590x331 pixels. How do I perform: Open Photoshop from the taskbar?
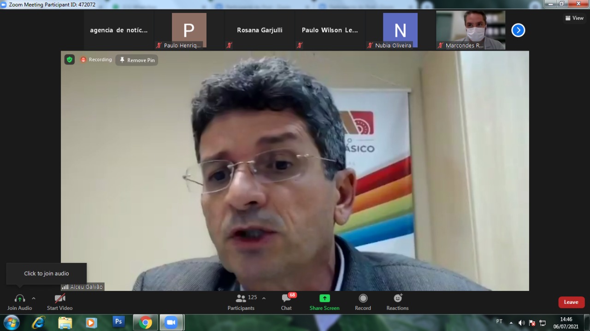click(118, 322)
